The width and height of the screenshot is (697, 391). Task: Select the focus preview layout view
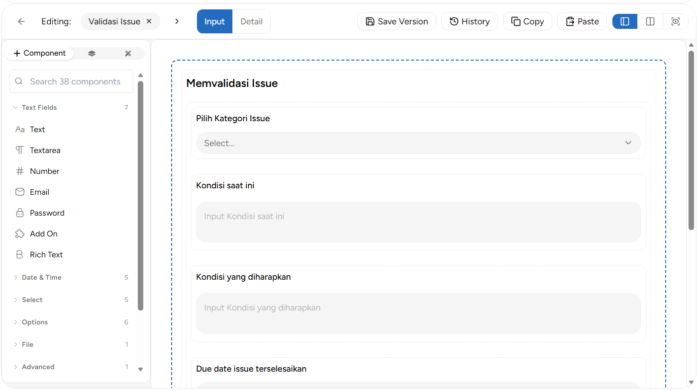[x=676, y=21]
